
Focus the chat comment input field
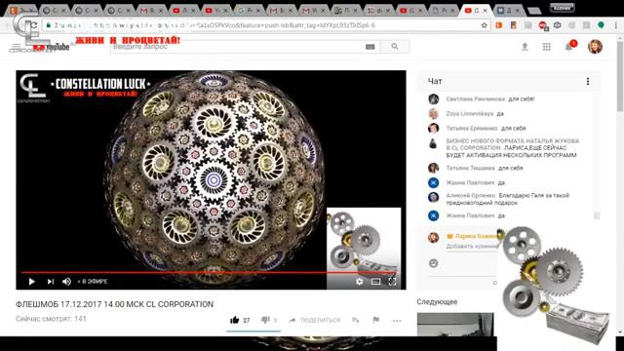click(472, 247)
